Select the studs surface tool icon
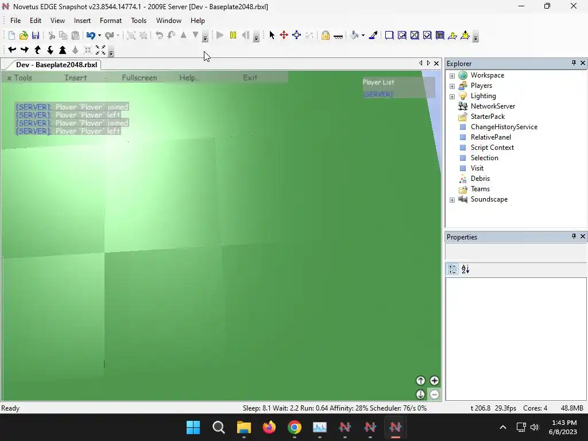 (427, 35)
